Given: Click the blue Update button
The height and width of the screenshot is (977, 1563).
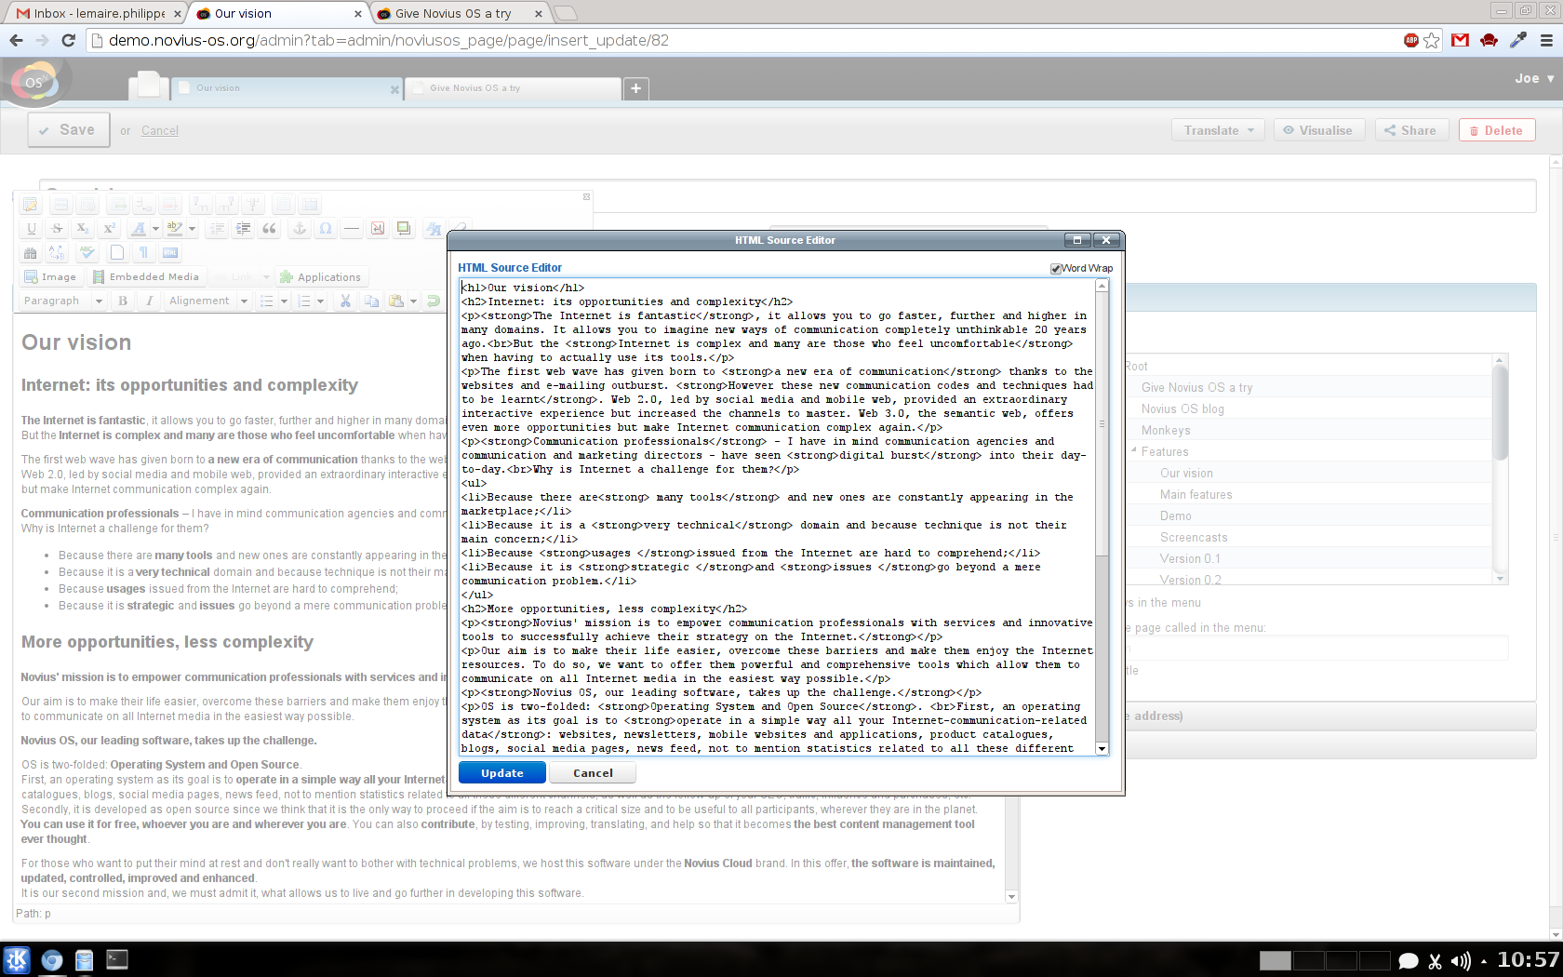Looking at the screenshot, I should [501, 773].
